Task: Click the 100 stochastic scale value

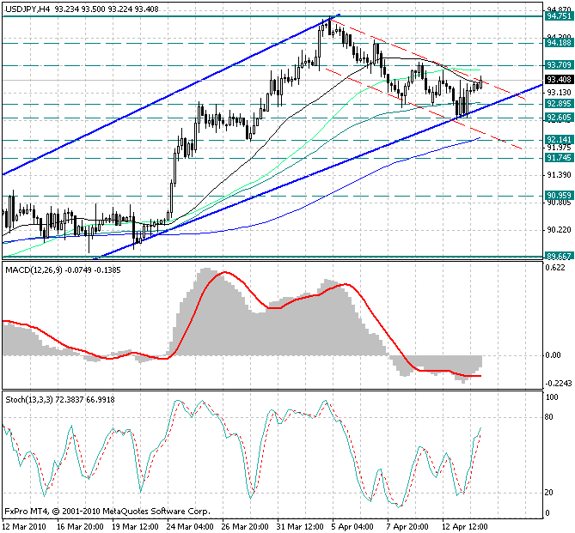Action: click(553, 397)
